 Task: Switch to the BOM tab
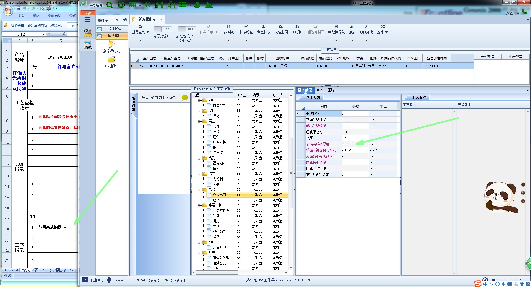320,90
